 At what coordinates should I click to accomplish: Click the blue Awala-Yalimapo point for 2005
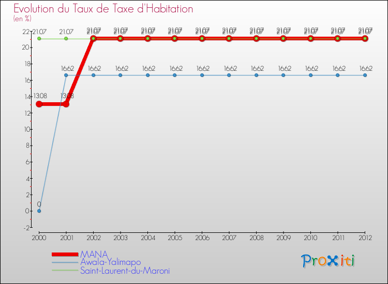(x=175, y=75)
